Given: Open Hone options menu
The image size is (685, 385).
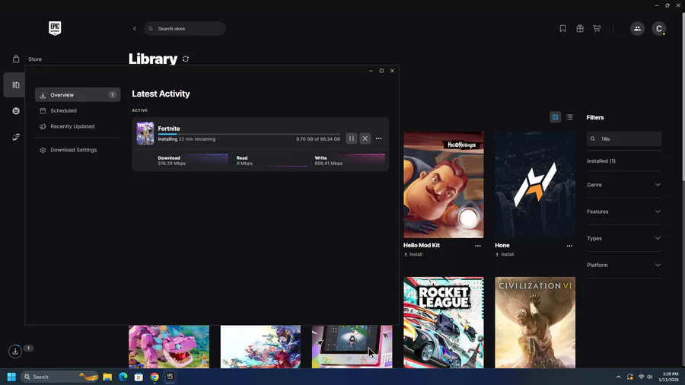Looking at the screenshot, I should click(569, 246).
